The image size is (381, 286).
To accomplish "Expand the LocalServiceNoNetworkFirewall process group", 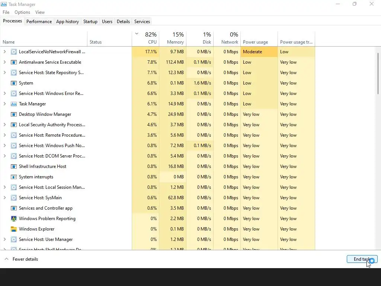I will (x=4, y=51).
